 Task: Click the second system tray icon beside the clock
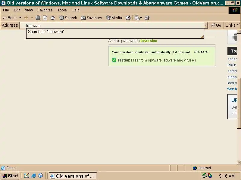(x=210, y=175)
